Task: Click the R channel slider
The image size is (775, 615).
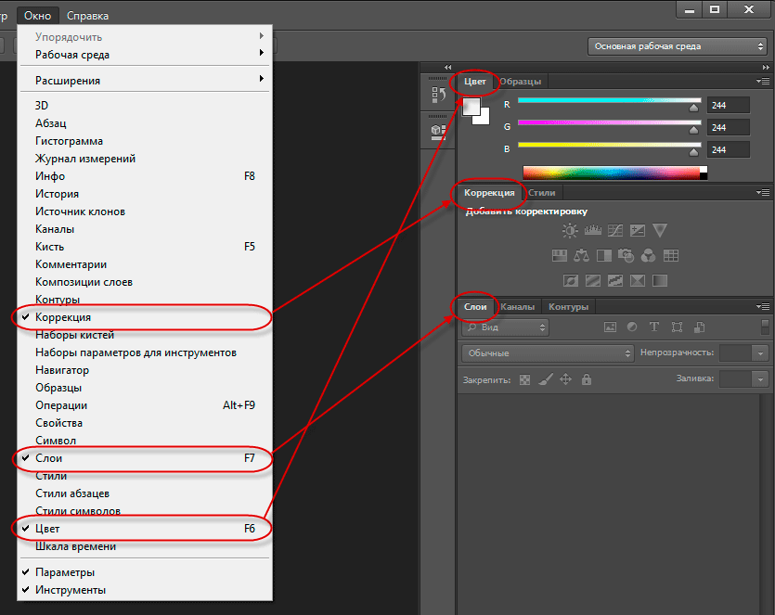Action: (x=610, y=101)
